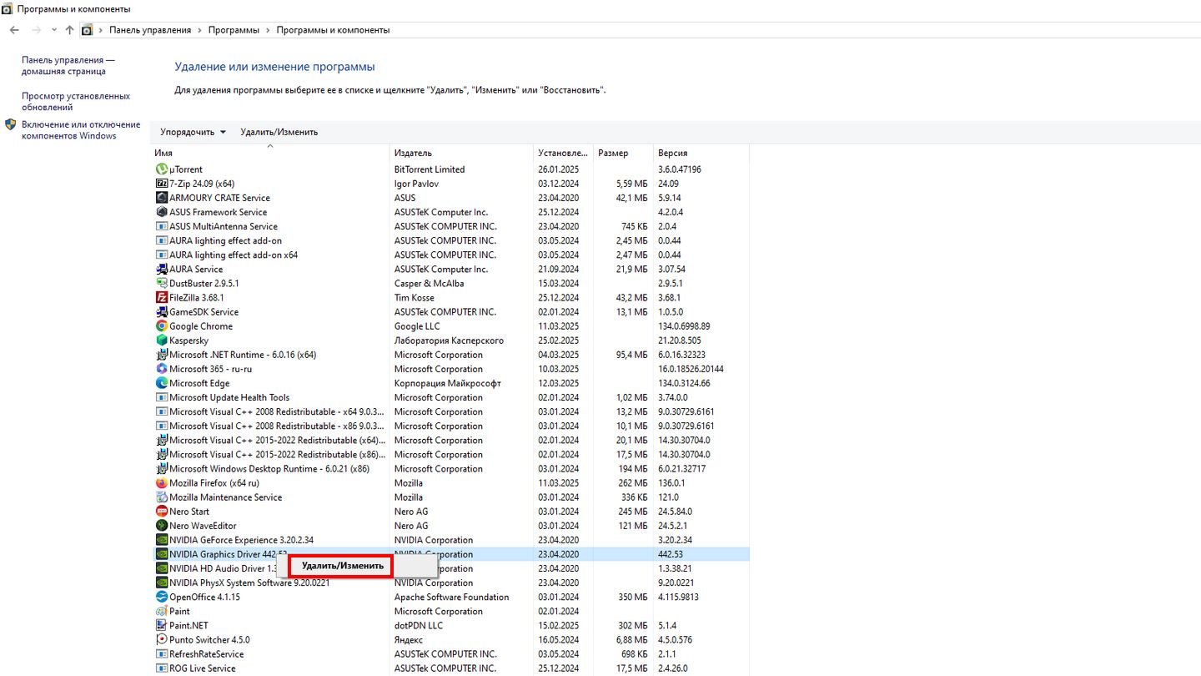The width and height of the screenshot is (1201, 676).
Task: Select AURA lighting effect add-on x64
Action: click(x=450, y=255)
